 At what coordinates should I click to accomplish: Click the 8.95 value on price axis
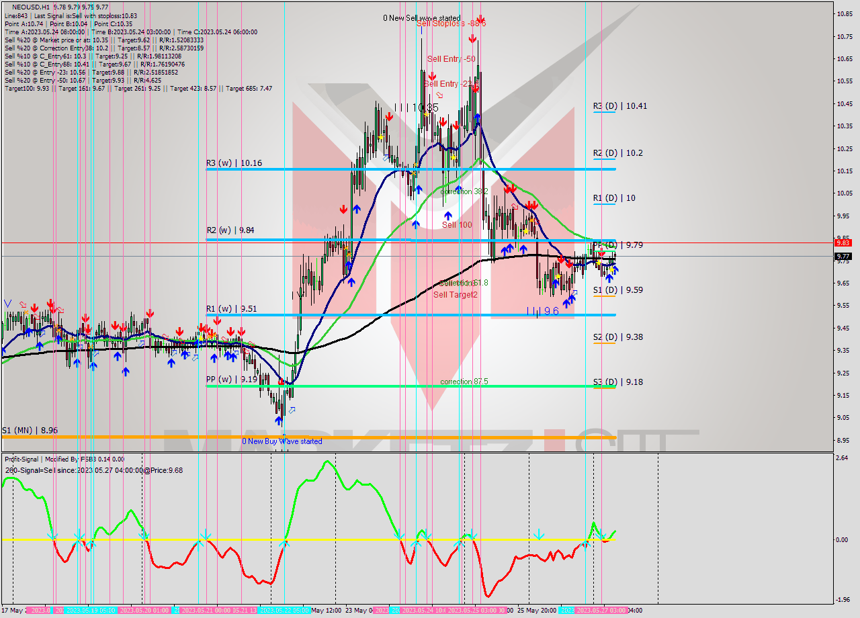pyautogui.click(x=845, y=440)
